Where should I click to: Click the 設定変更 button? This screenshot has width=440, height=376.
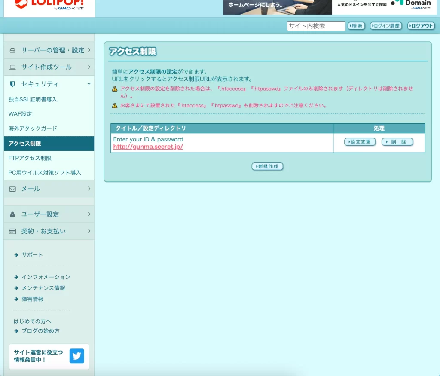[x=360, y=142]
